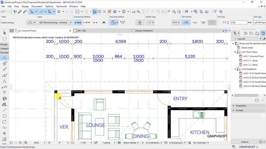Open A.01.1 Ground Floor layout
The width and height of the screenshot is (266, 149).
tap(253, 56)
